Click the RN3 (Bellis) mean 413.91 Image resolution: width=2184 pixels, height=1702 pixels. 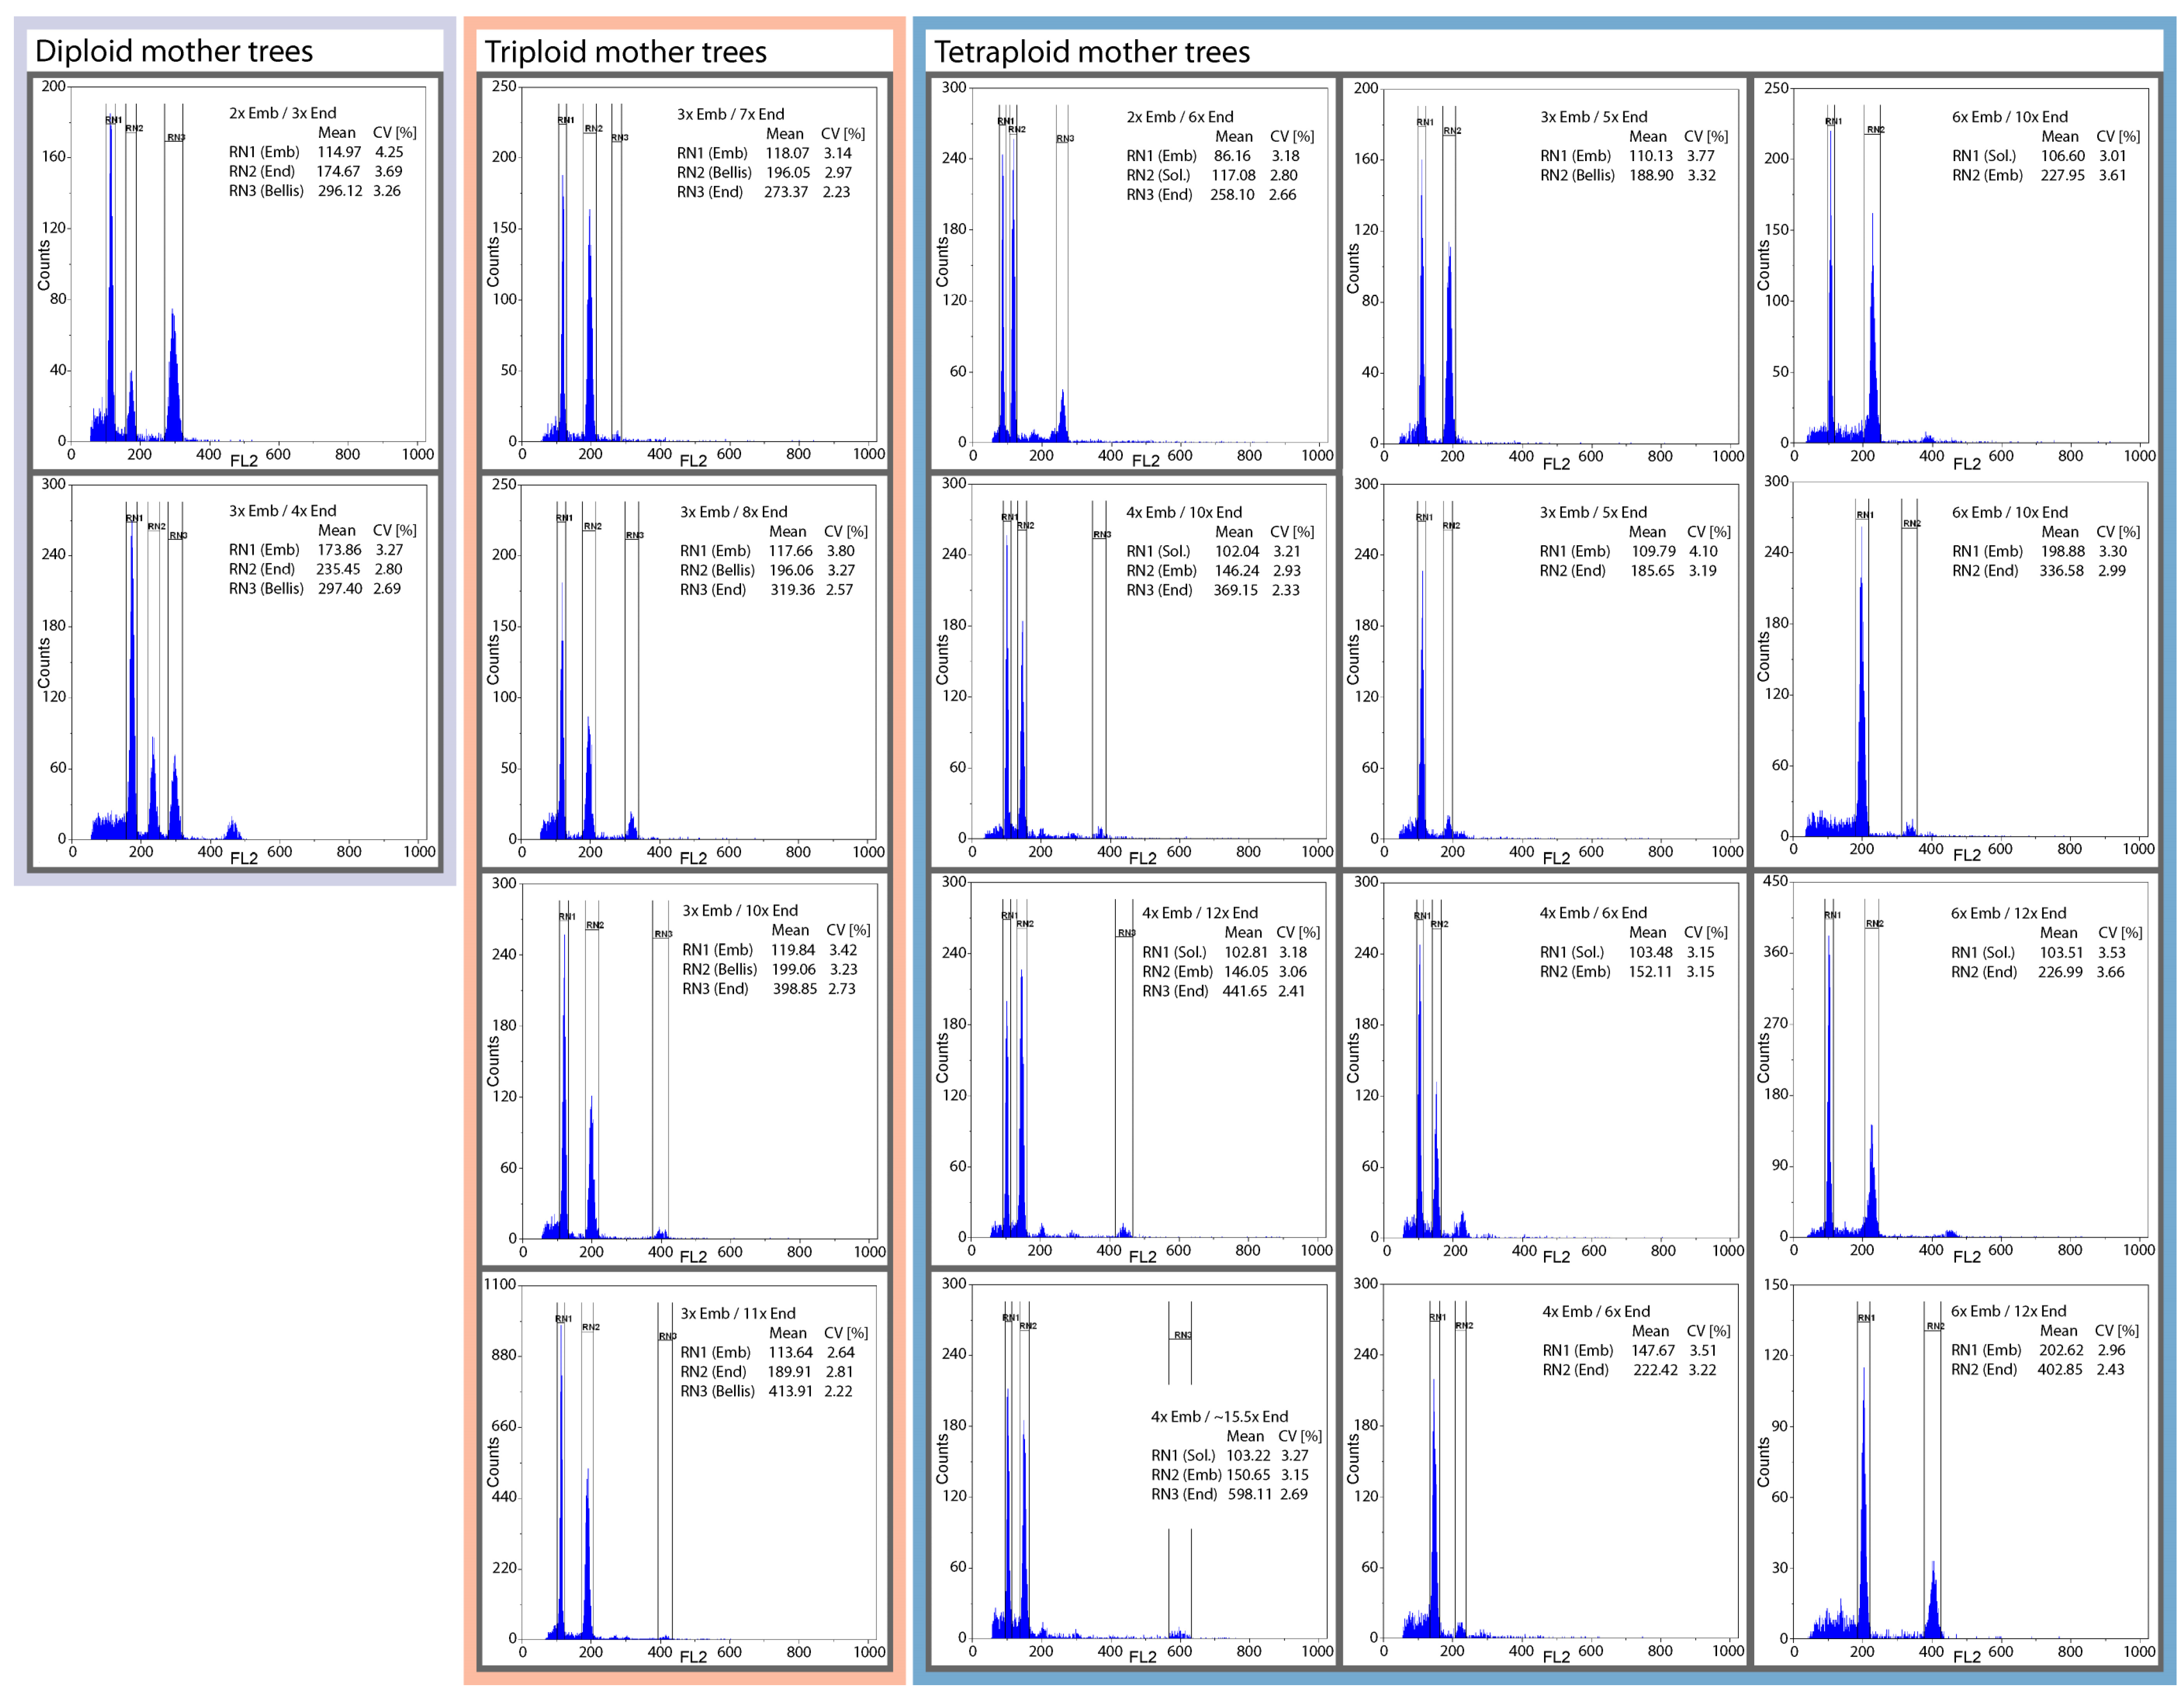[790, 1391]
